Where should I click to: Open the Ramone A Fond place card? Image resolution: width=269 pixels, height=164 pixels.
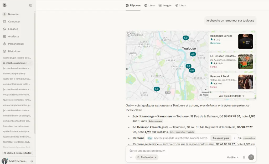[x=231, y=82]
